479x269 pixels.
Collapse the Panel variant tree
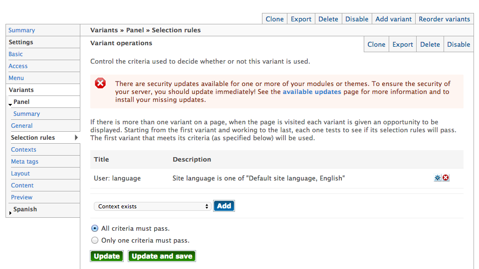tap(10, 105)
